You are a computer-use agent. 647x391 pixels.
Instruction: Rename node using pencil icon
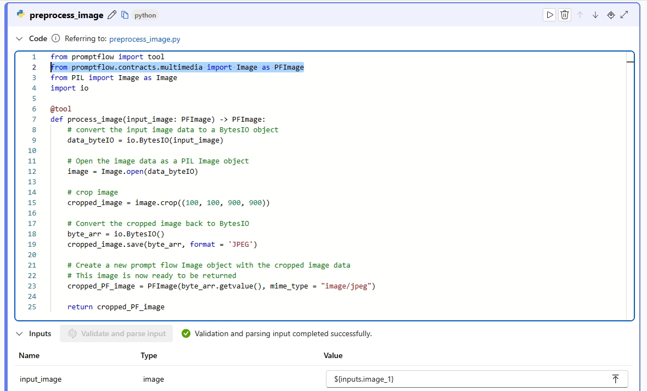pyautogui.click(x=112, y=15)
